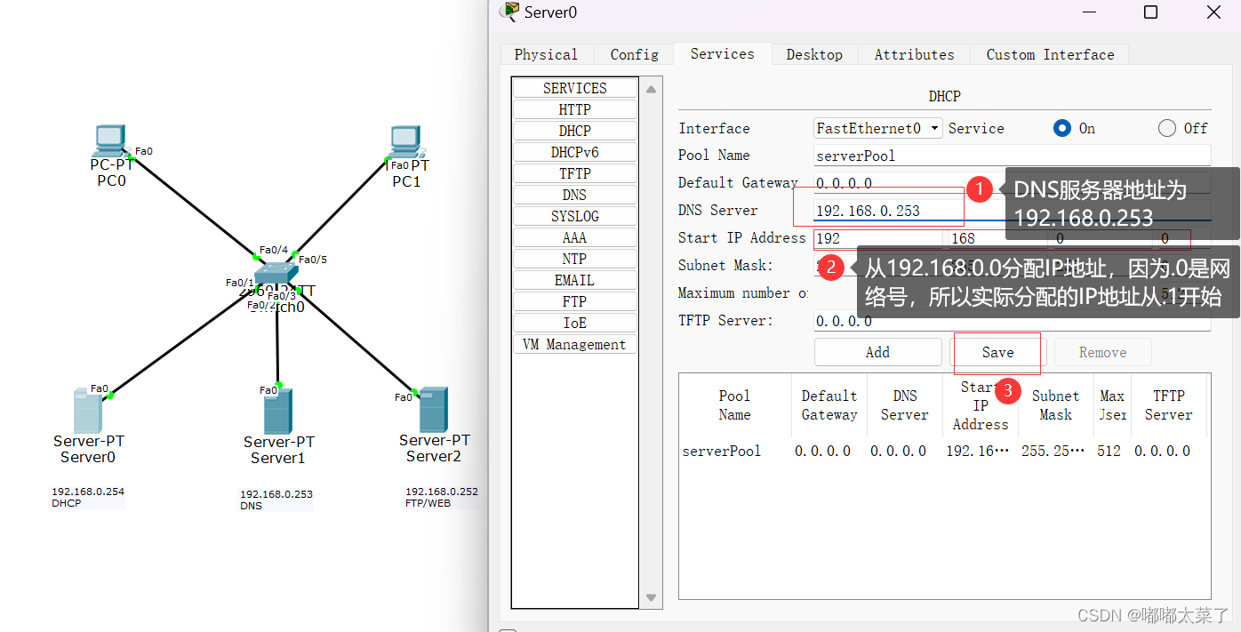Select TFTP in services list
Image resolution: width=1241 pixels, height=632 pixels.
pos(575,173)
